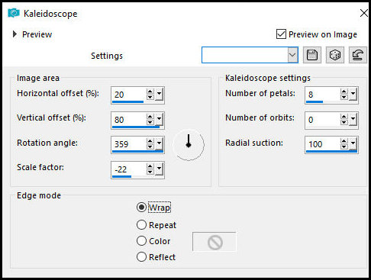The height and width of the screenshot is (280, 371).
Task: Click the Reset to default arrow icon
Action: (358, 55)
